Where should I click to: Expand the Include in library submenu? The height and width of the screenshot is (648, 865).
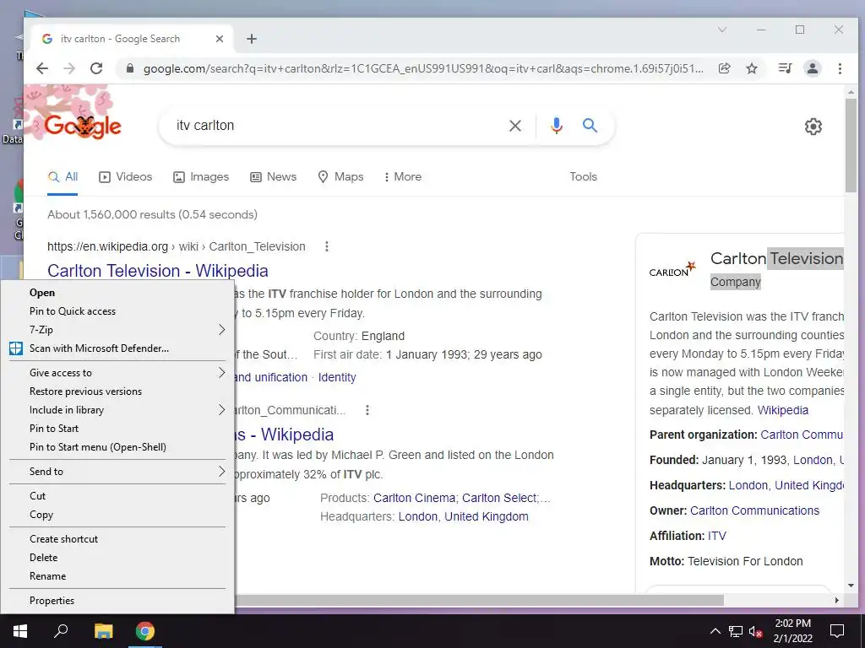click(x=117, y=410)
